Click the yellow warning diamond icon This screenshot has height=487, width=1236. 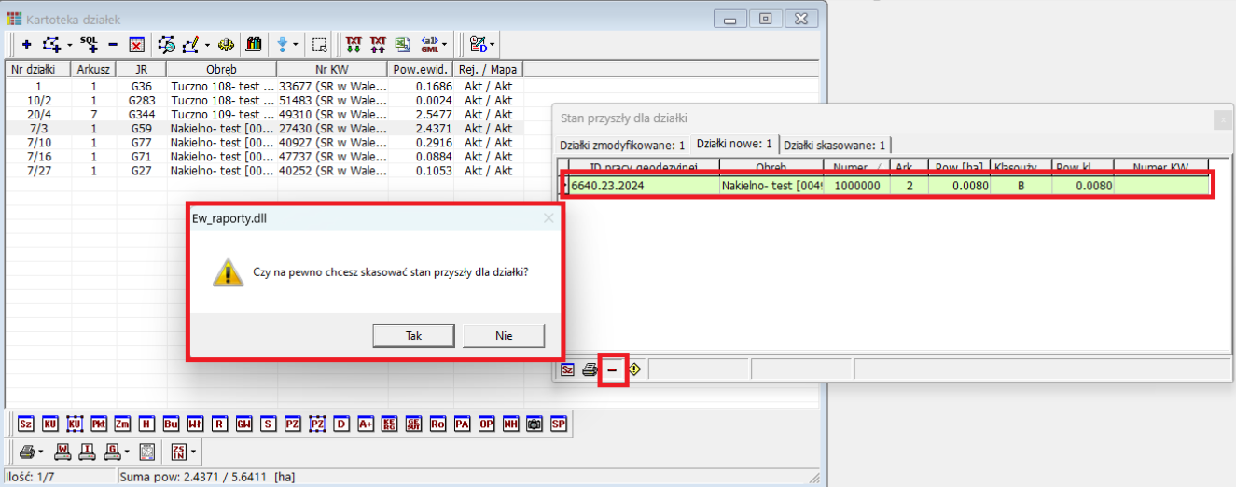click(634, 369)
